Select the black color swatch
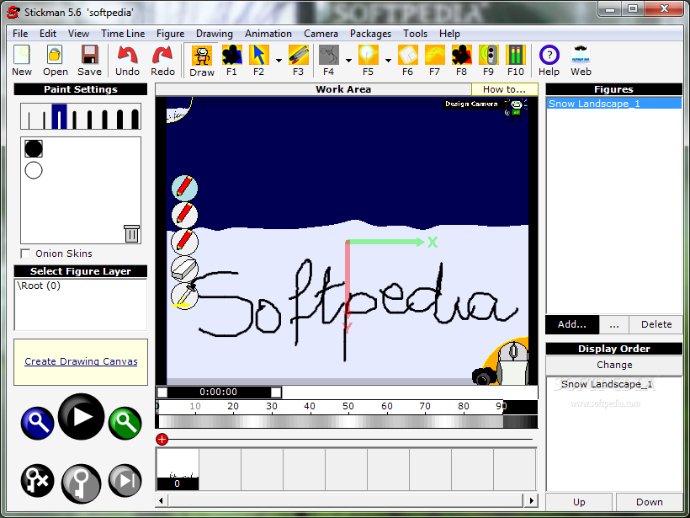 click(x=34, y=149)
